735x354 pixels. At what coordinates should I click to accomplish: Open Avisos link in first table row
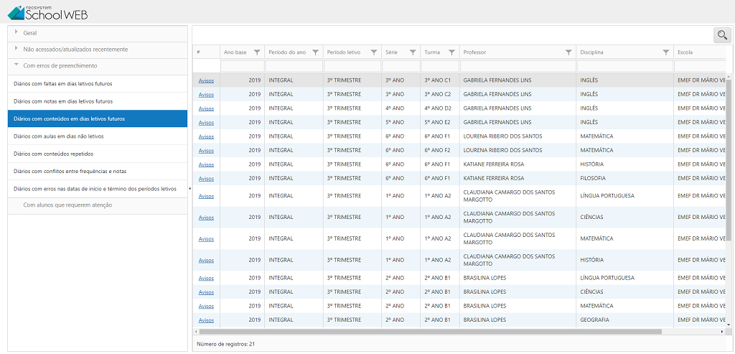point(206,80)
